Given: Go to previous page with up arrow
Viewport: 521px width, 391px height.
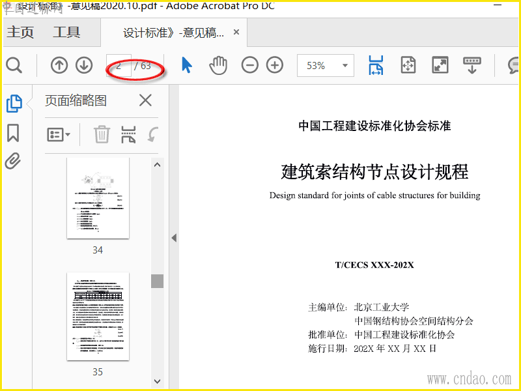Looking at the screenshot, I should (x=59, y=65).
